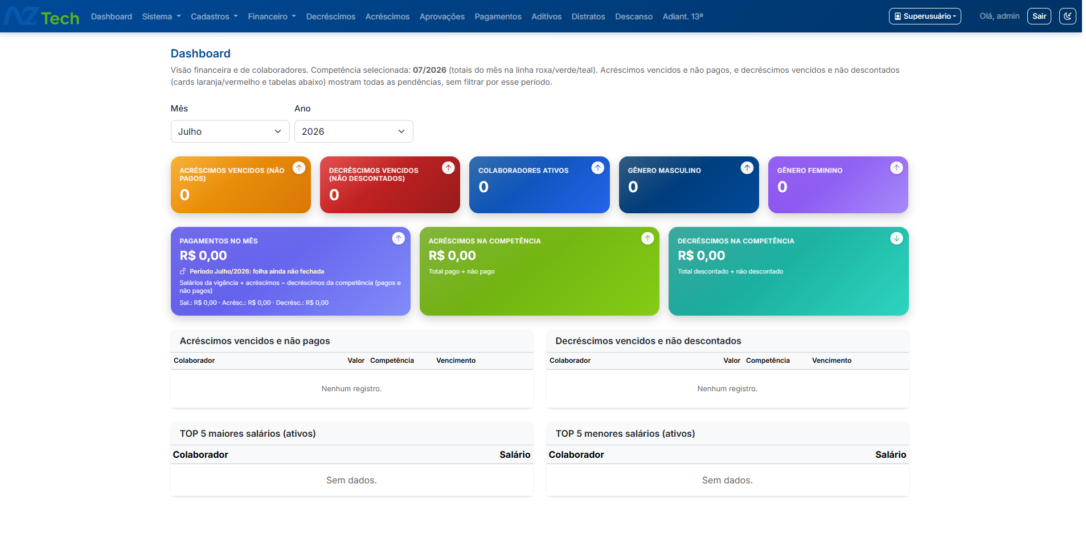Screen dimensions: 1086x534
Task: Click Salário header in TOP 5 maiores table
Action: [x=515, y=454]
